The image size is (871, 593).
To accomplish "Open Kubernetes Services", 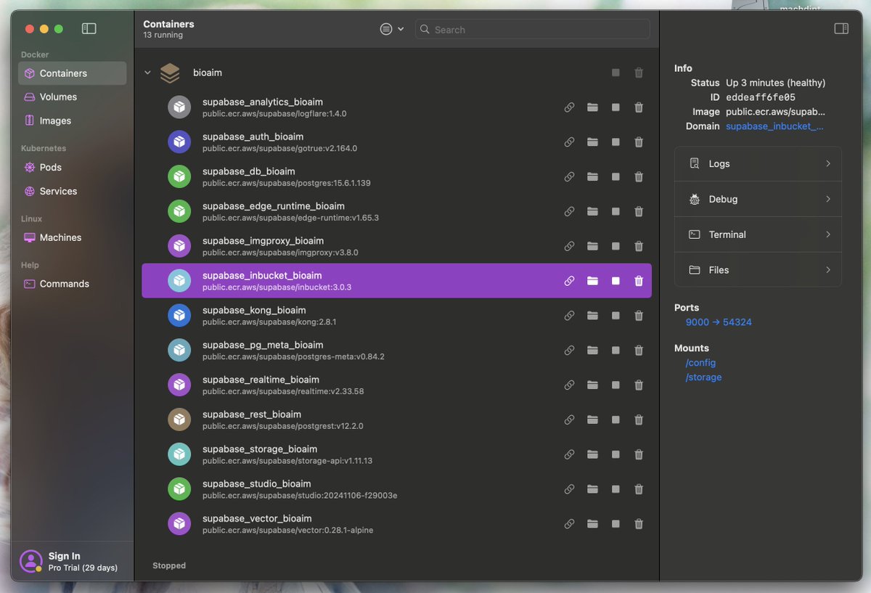I will tap(72, 191).
